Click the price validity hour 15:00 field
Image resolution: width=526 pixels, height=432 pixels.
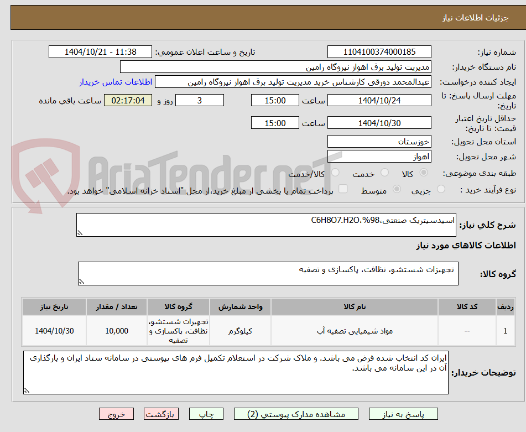coord(275,123)
